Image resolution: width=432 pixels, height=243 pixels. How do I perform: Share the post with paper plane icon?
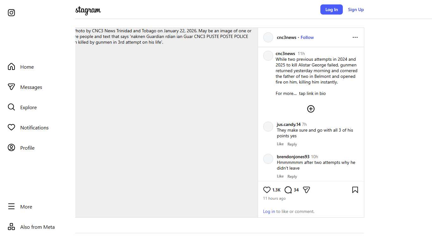306,190
